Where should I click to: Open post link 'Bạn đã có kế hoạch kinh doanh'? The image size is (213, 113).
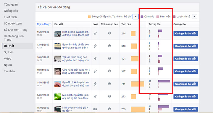[x=76, y=84]
